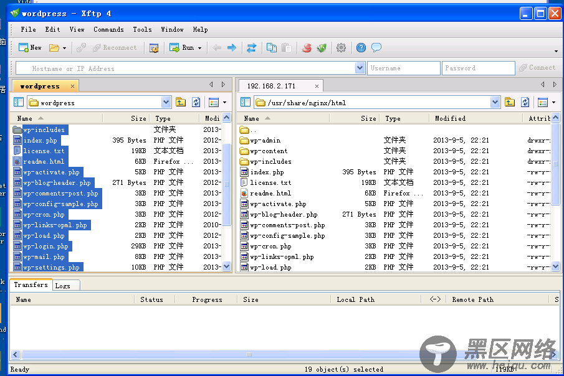Refresh the remote pane file list
This screenshot has width=564, height=376.
pyautogui.click(x=525, y=103)
